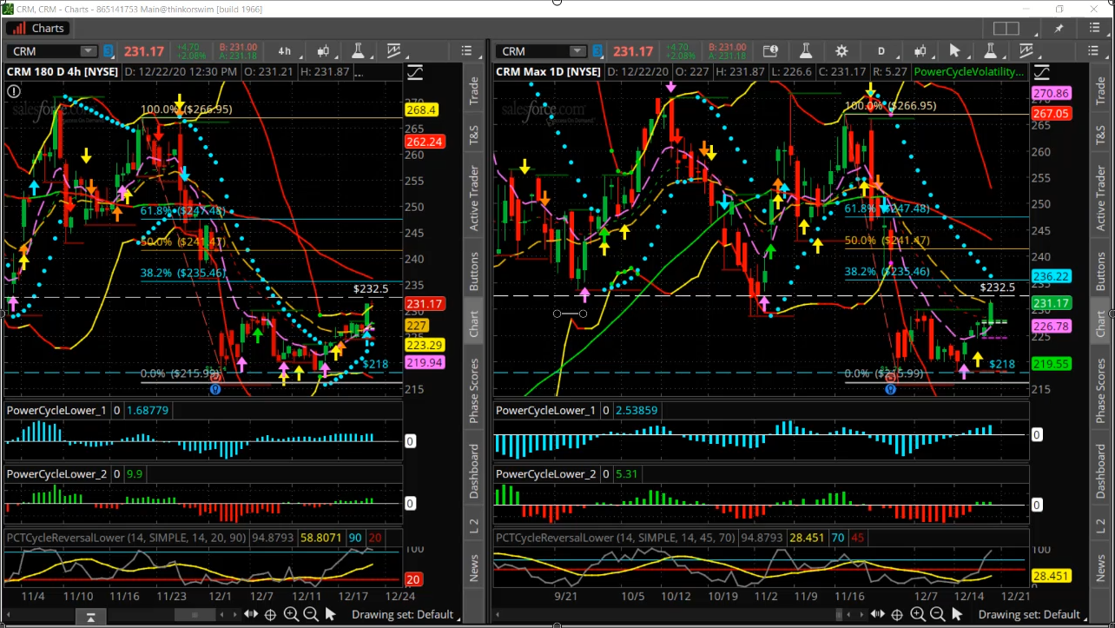Click left chart pan crosshair icon
This screenshot has width=1115, height=628.
(270, 614)
